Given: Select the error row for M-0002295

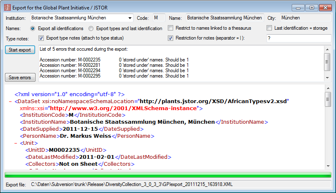Looking at the screenshot, I should click(114, 76).
